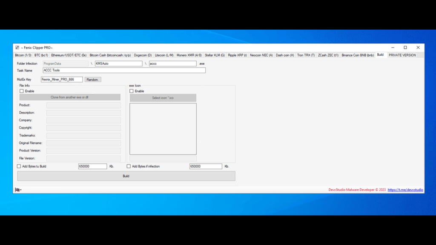The height and width of the screenshot is (245, 436).
Task: Click the Add Bytes tu Build size field
Action: (92, 166)
